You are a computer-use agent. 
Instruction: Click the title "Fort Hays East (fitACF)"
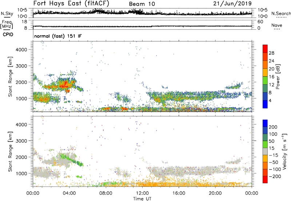coord(71,4)
